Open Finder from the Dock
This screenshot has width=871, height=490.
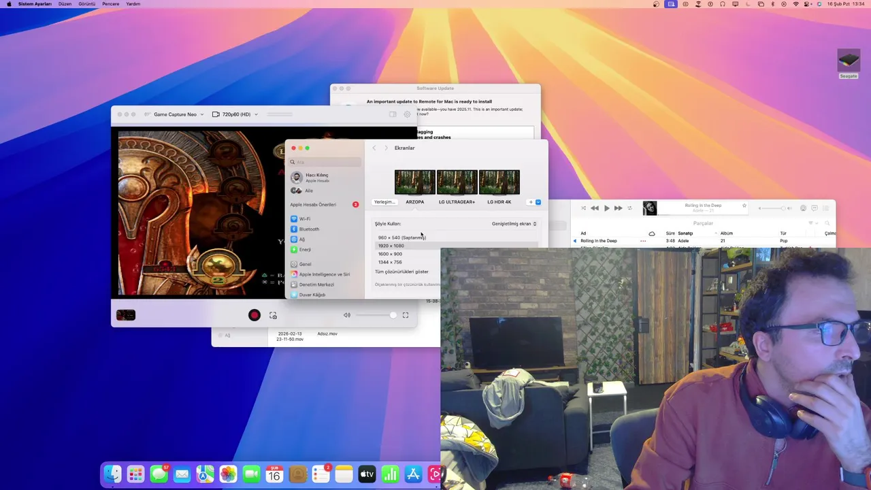(x=113, y=474)
